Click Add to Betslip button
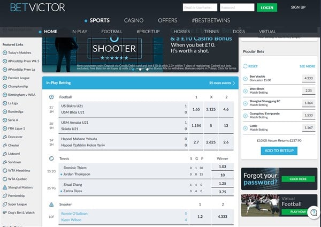This screenshot has width=321, height=227. click(279, 151)
